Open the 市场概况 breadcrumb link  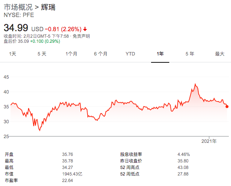[x=18, y=7]
